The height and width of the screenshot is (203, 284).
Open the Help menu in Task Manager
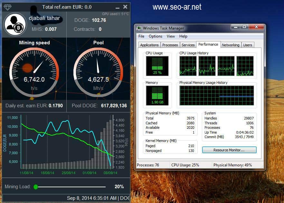[183, 36]
